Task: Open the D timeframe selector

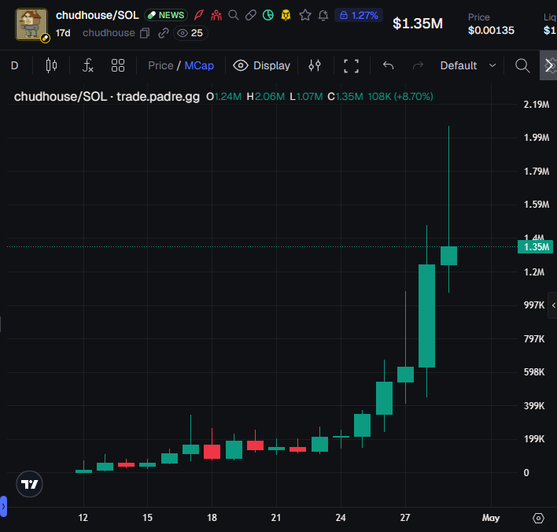Action: click(x=15, y=66)
